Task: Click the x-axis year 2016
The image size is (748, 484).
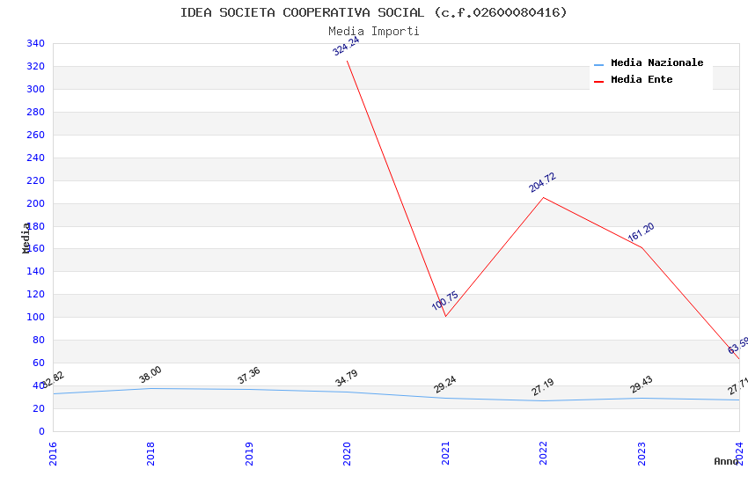Action: click(x=53, y=453)
